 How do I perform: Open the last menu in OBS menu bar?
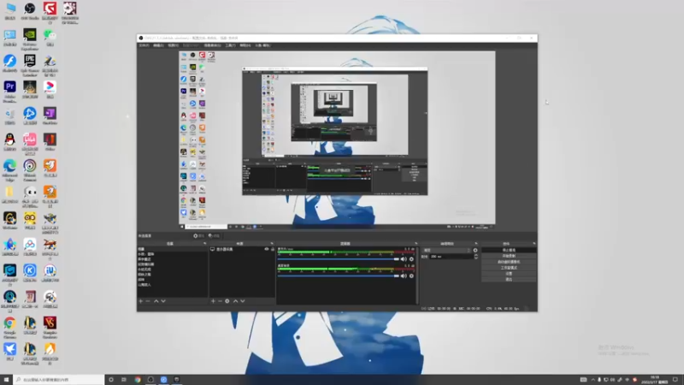(x=263, y=45)
